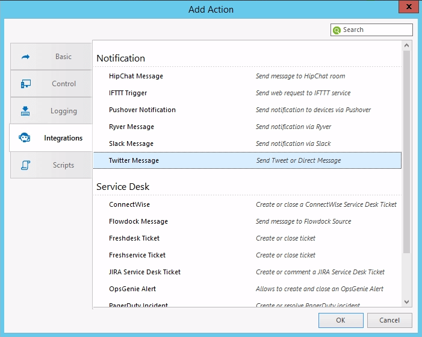Image resolution: width=422 pixels, height=337 pixels.
Task: Click 'Send message to HipChat room' description
Action: point(300,77)
